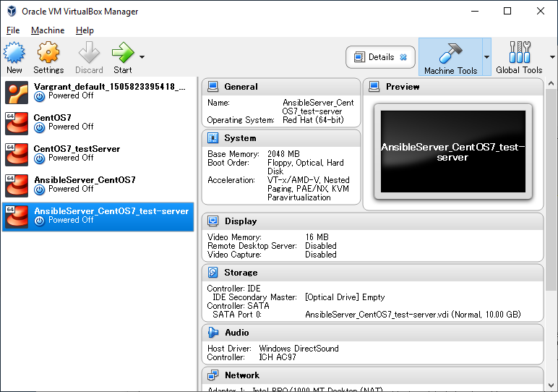Click AnsibleServer_CentOS7 red hat icon

17,185
